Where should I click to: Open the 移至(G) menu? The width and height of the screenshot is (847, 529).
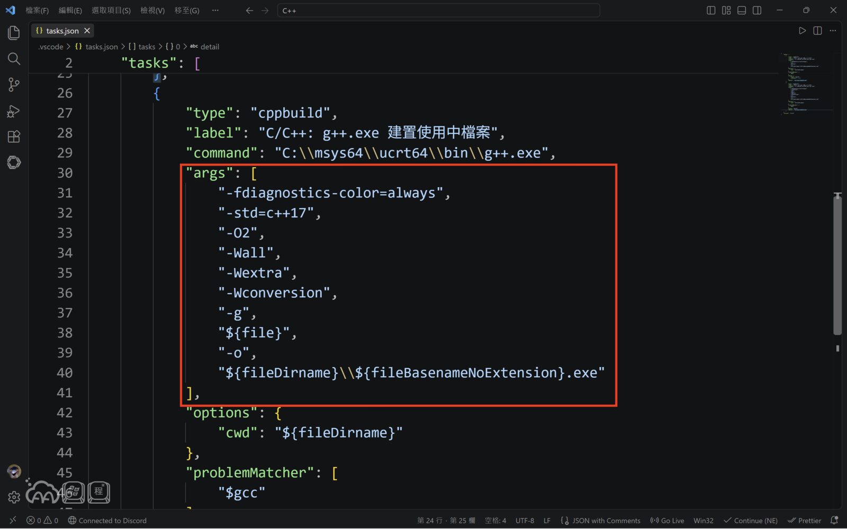click(187, 11)
